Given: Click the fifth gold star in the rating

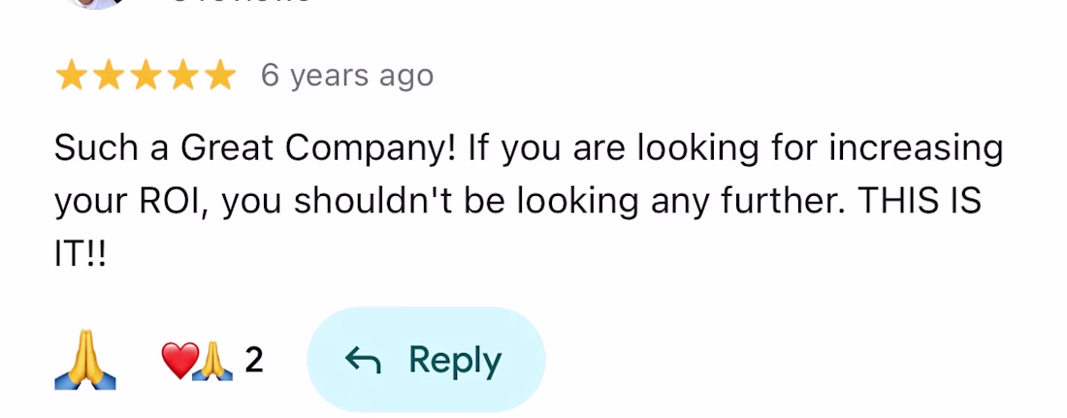Looking at the screenshot, I should [x=219, y=76].
